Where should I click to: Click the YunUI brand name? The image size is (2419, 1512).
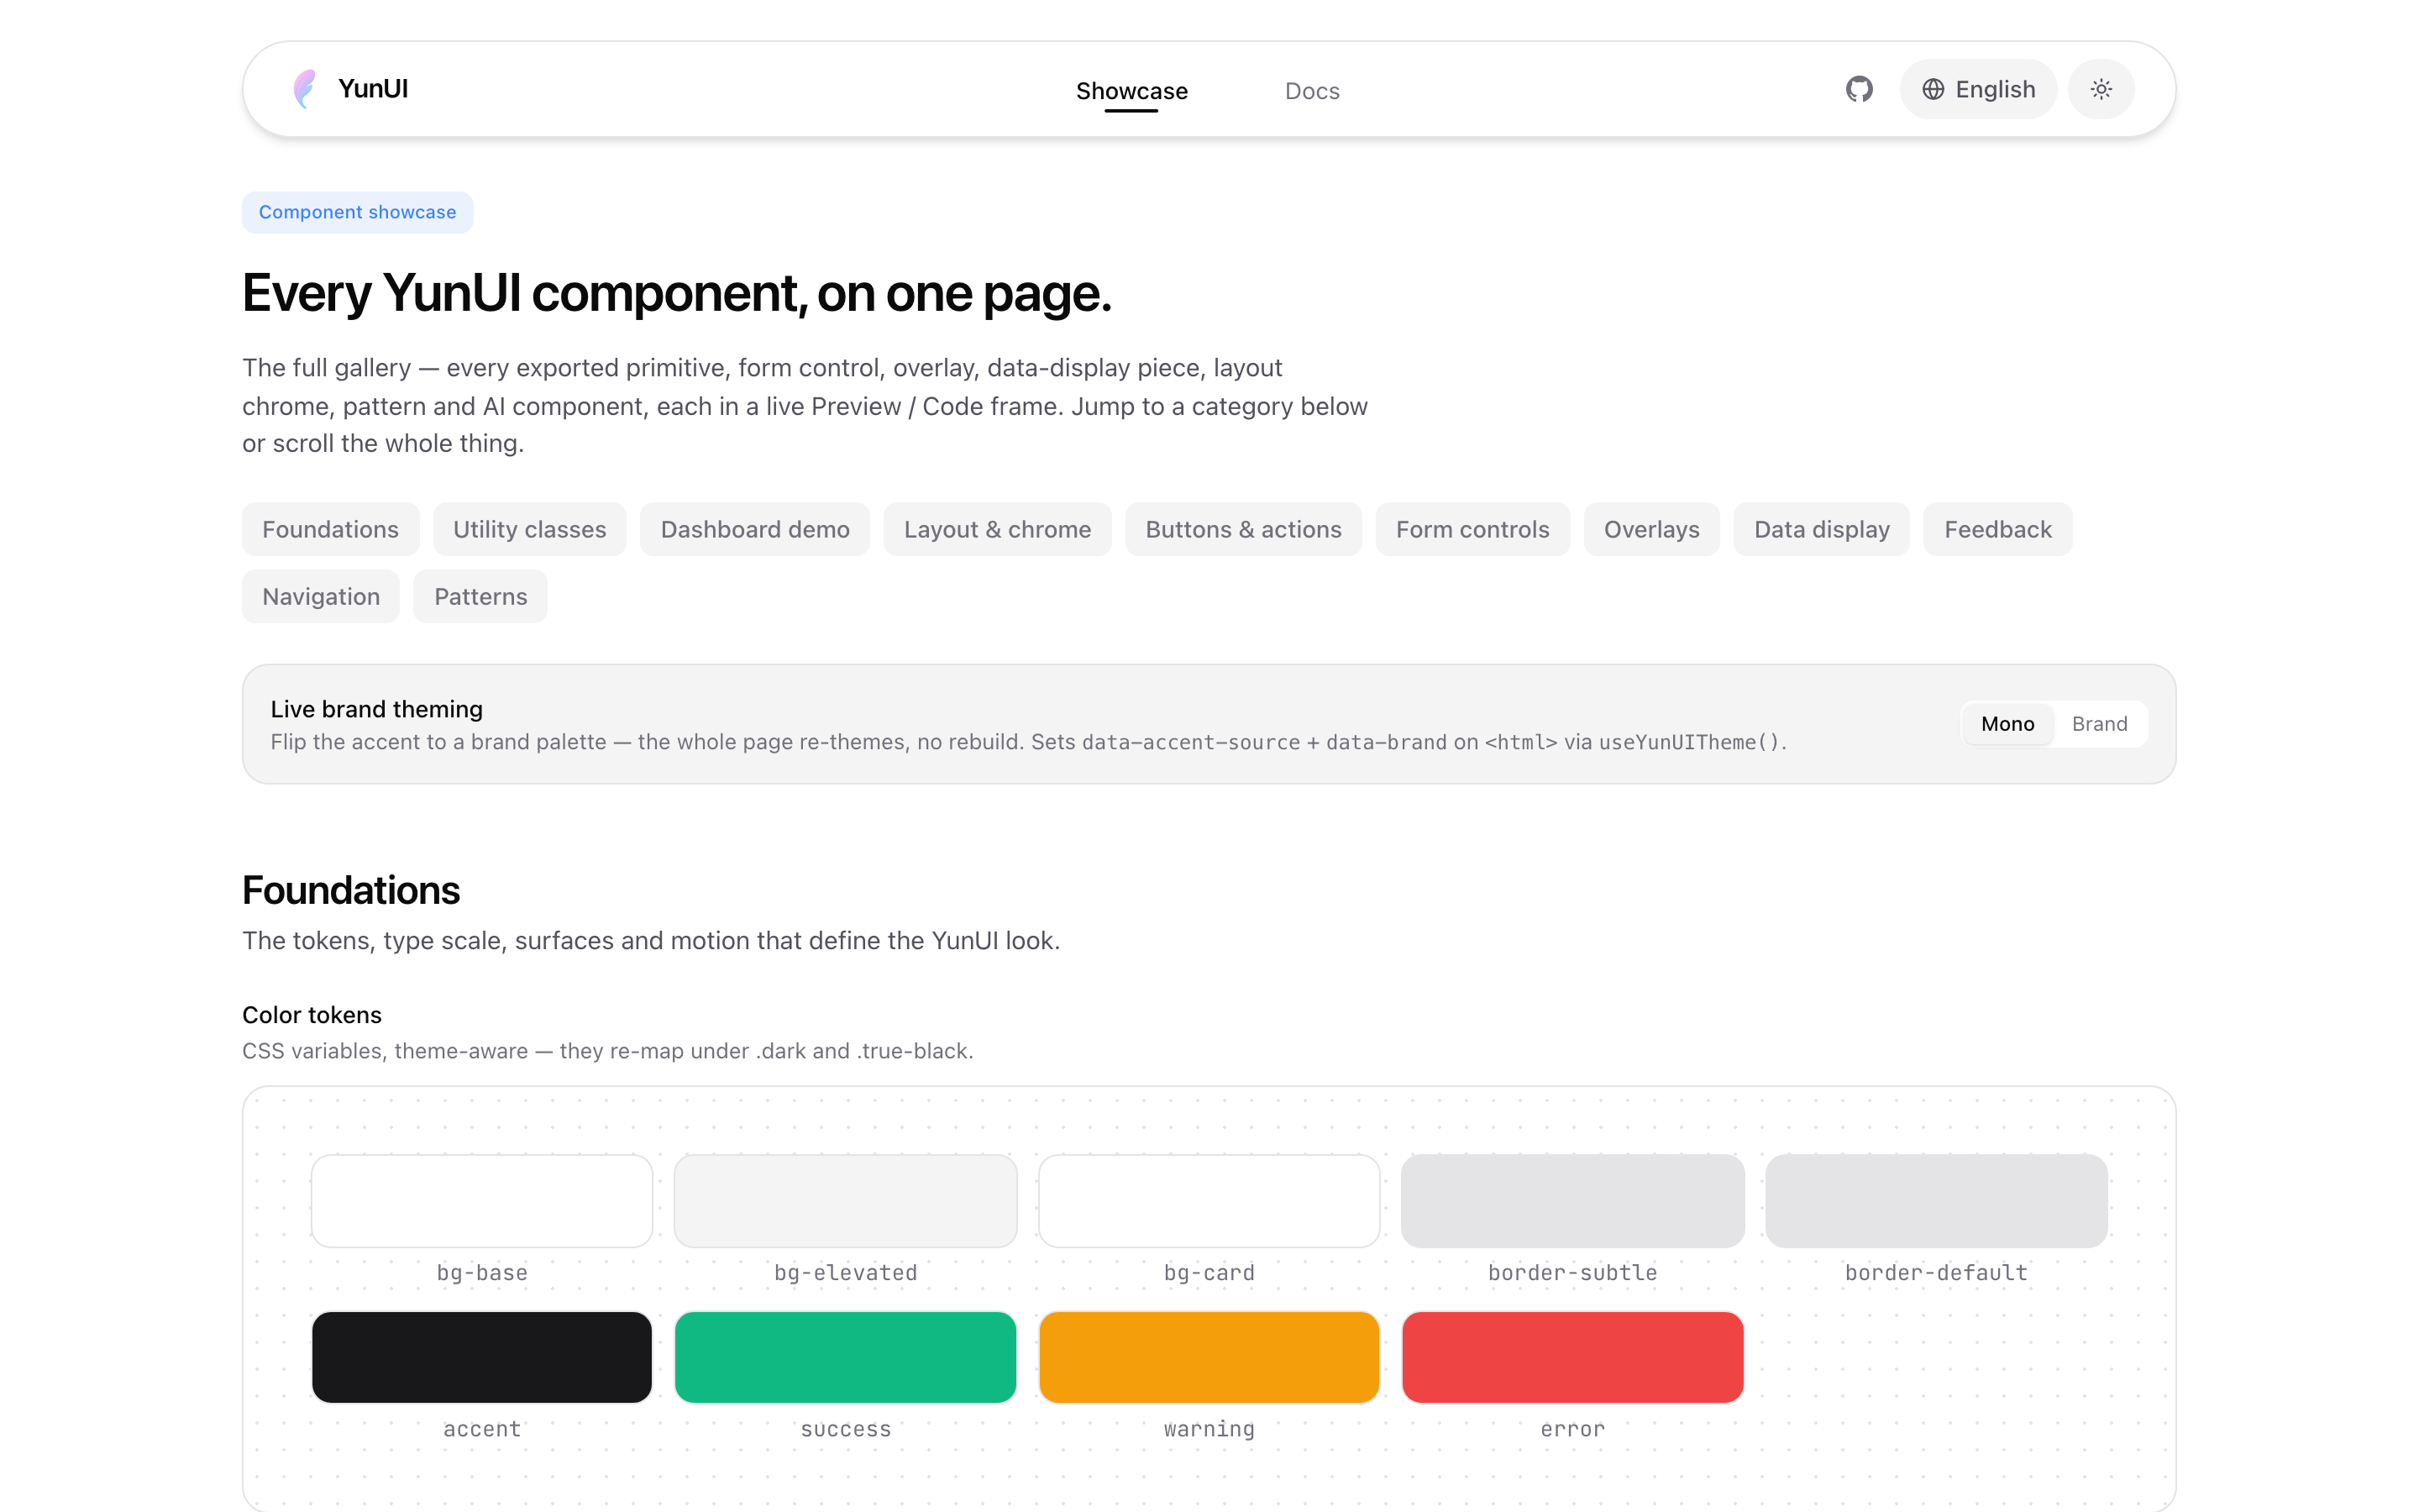(373, 89)
